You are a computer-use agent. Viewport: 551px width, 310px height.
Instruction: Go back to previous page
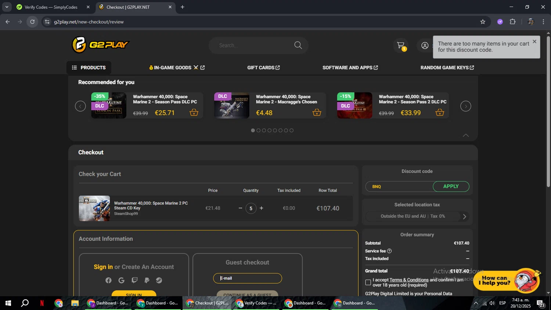[x=8, y=22]
